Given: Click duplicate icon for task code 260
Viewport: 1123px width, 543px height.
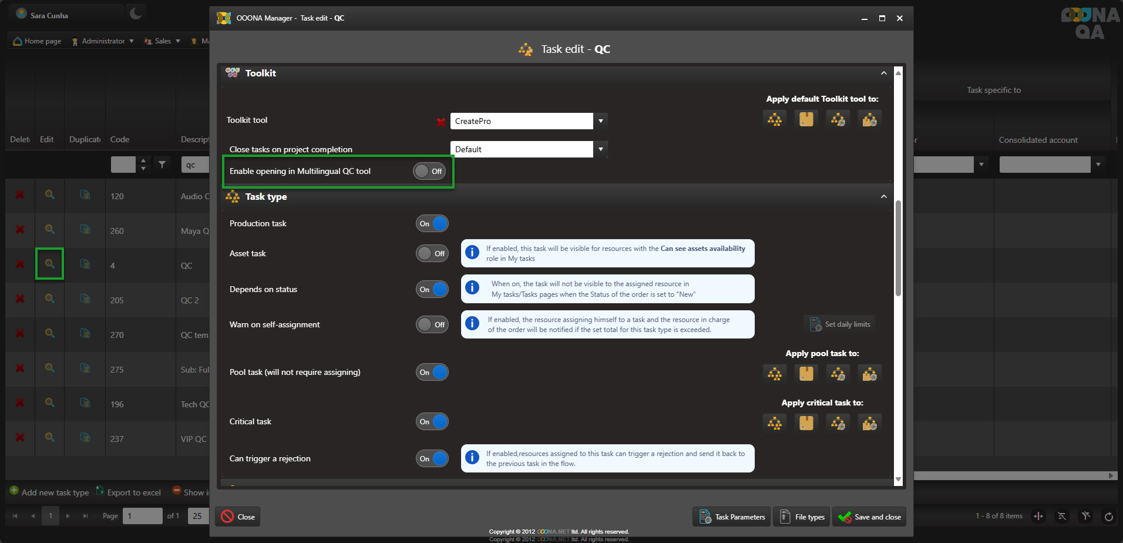Looking at the screenshot, I should coord(85,230).
